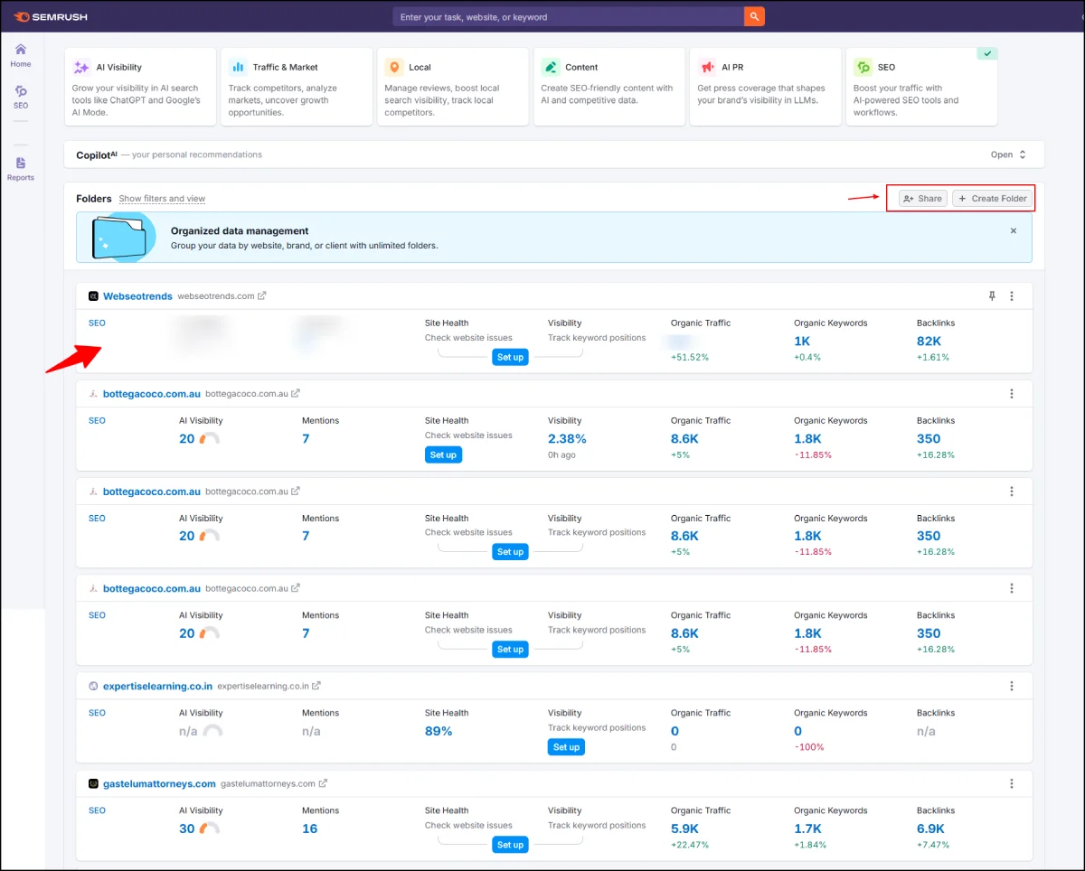Pin the Webseotrends project row
The height and width of the screenshot is (871, 1085).
(x=991, y=295)
